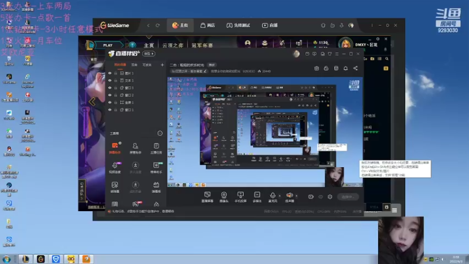The image size is (469, 264).
Task: Switch to the second scene tab
Action: tap(134, 65)
